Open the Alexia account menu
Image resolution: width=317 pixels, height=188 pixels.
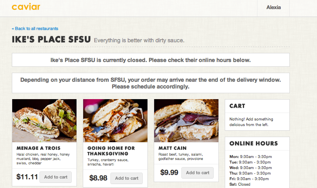pyautogui.click(x=273, y=8)
